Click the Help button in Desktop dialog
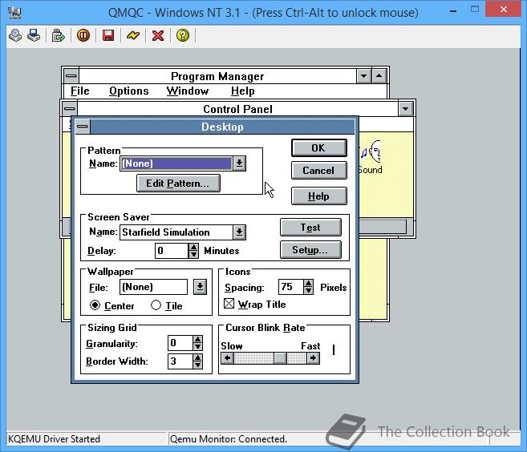The image size is (527, 452). click(319, 196)
